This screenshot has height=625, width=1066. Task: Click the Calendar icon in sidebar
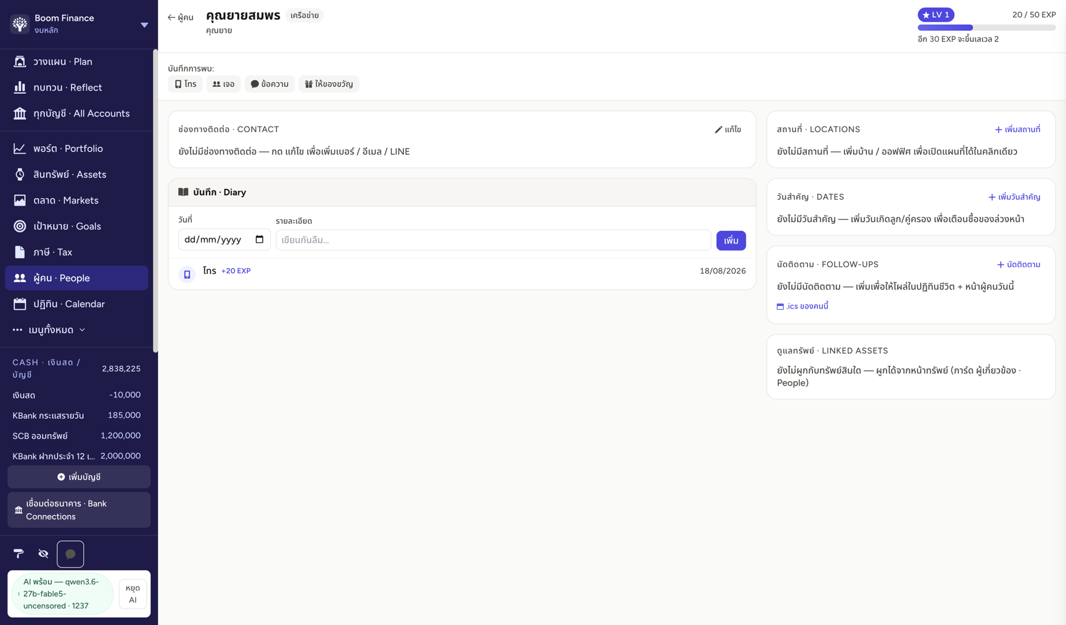(x=20, y=304)
